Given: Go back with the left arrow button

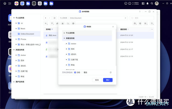Looking at the screenshot, I should click(x=45, y=18).
